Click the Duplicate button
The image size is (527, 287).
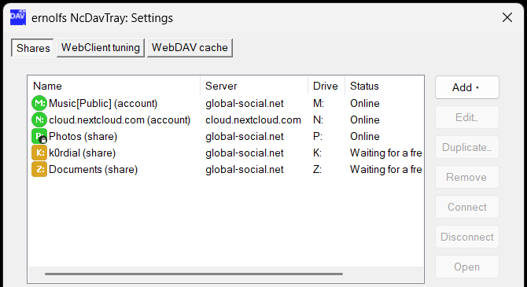[467, 147]
